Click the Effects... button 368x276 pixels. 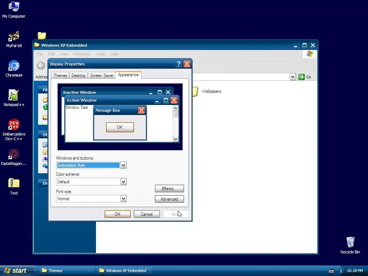pos(169,189)
